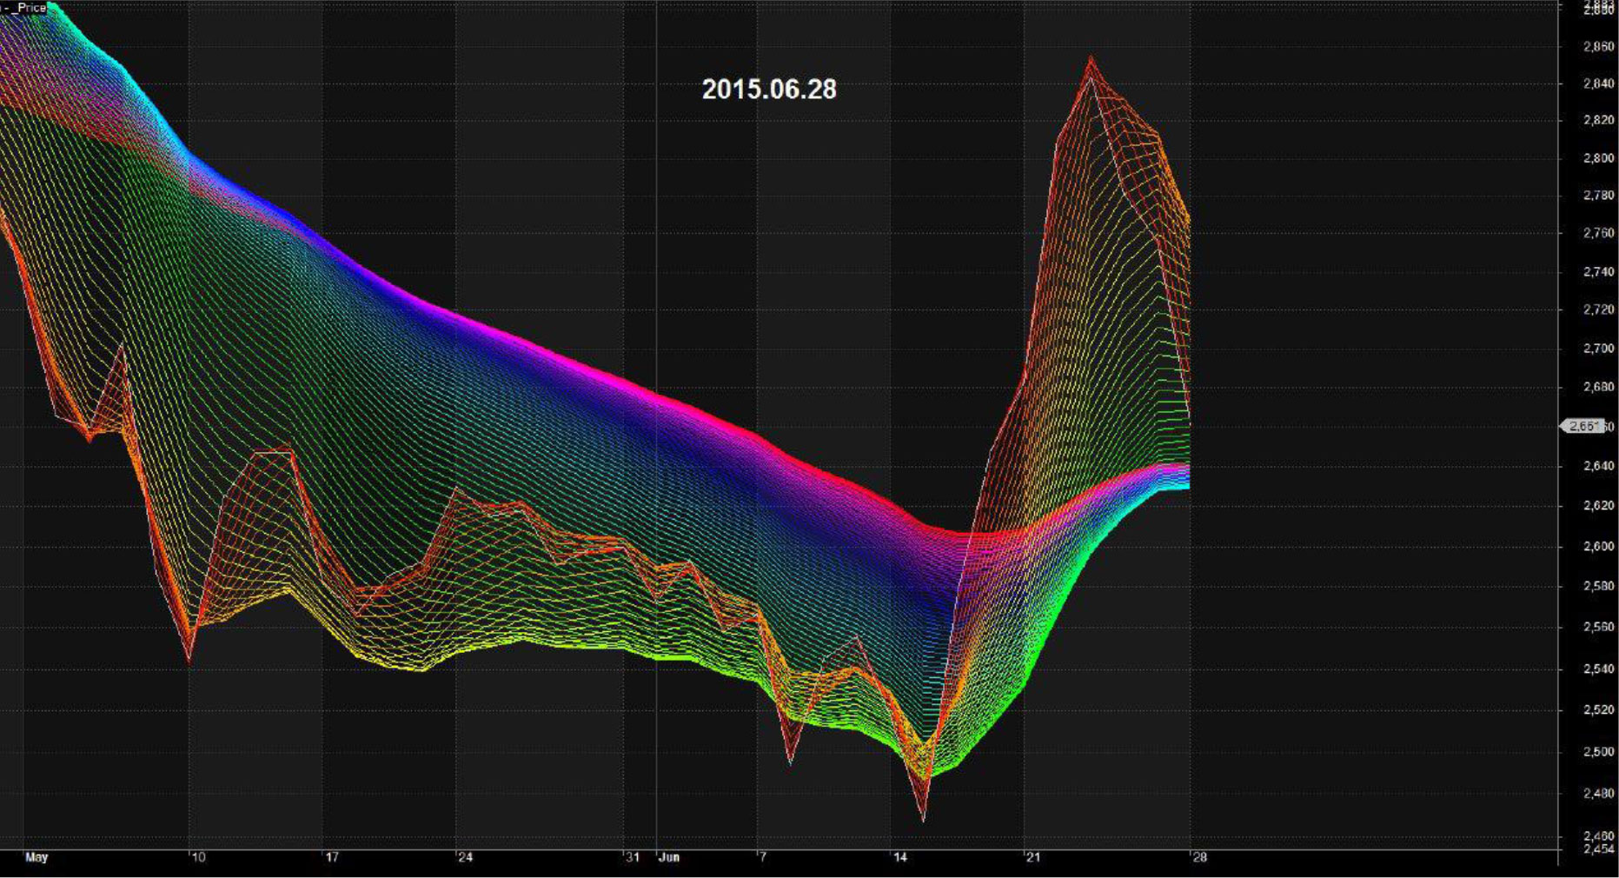The image size is (1619, 878).
Task: Select date 14 on the time axis
Action: point(899,857)
